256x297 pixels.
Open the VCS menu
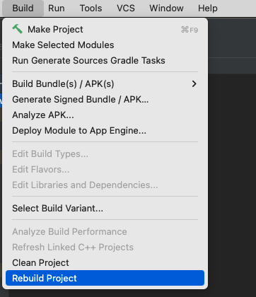(x=126, y=8)
